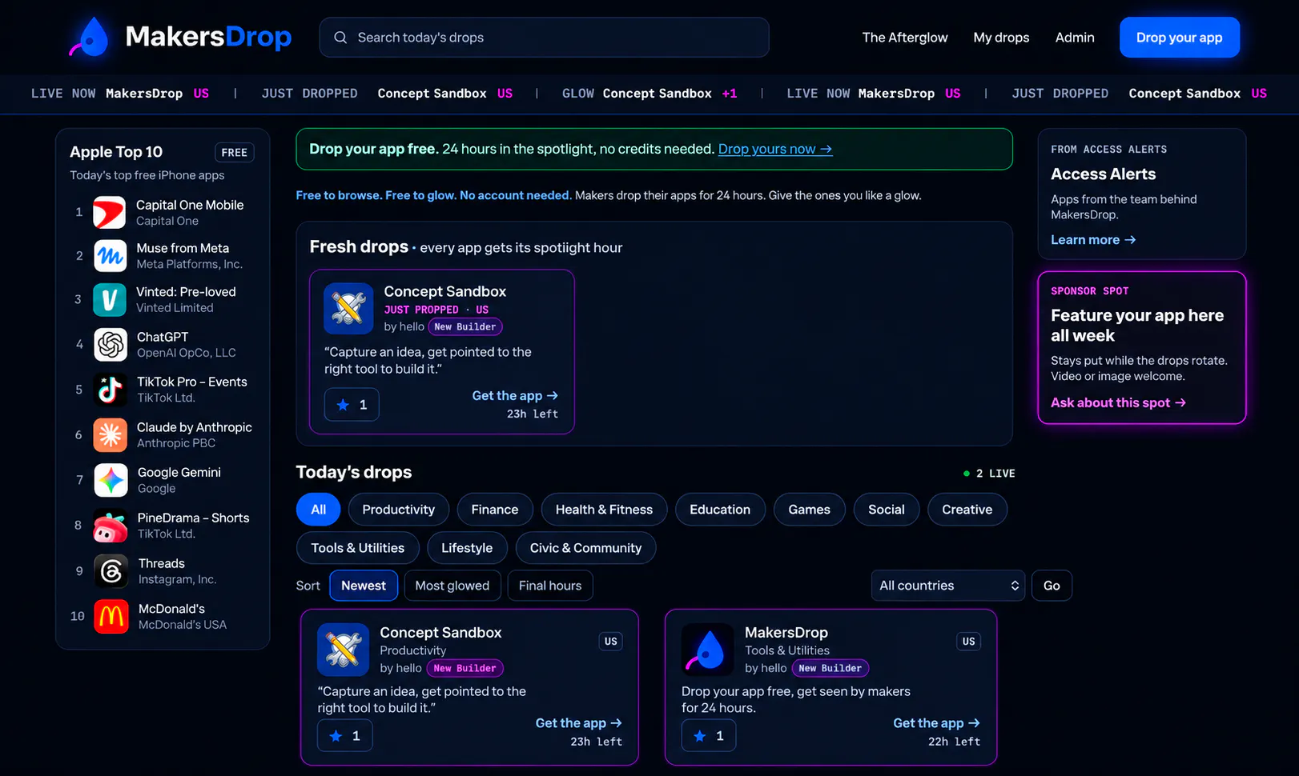Open the PineDrama app icon
Viewport: 1299px width, 776px height.
coord(111,526)
